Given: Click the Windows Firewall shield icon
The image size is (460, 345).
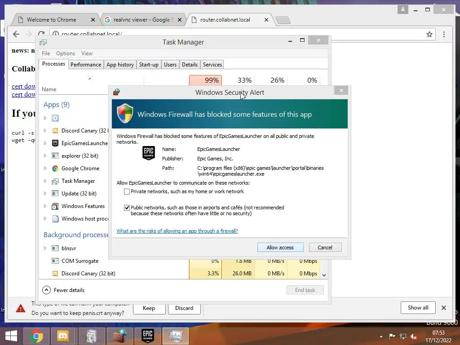Looking at the screenshot, I should [125, 114].
